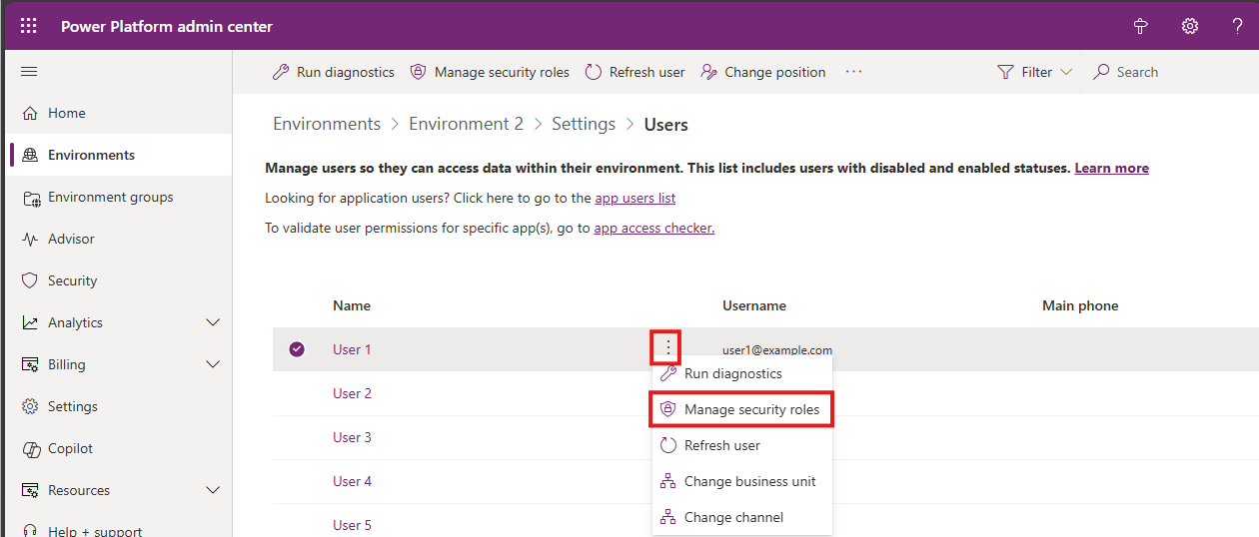The width and height of the screenshot is (1259, 537).
Task: Open the help question mark icon
Action: pos(1237,26)
